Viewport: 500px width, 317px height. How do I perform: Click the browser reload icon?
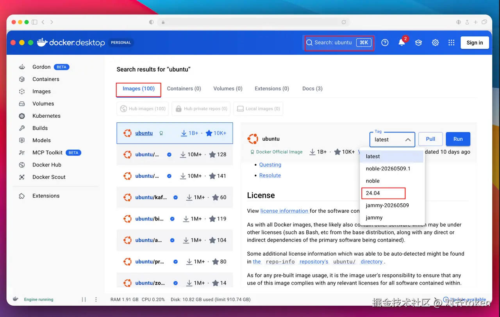point(344,22)
